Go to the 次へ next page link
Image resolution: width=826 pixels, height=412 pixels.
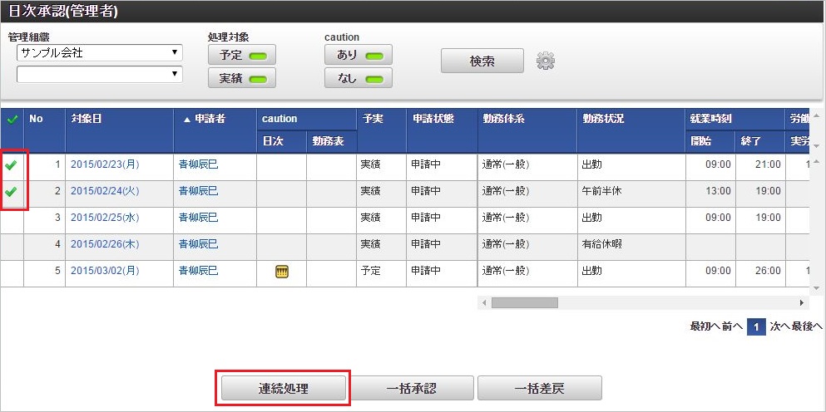pyautogui.click(x=779, y=327)
